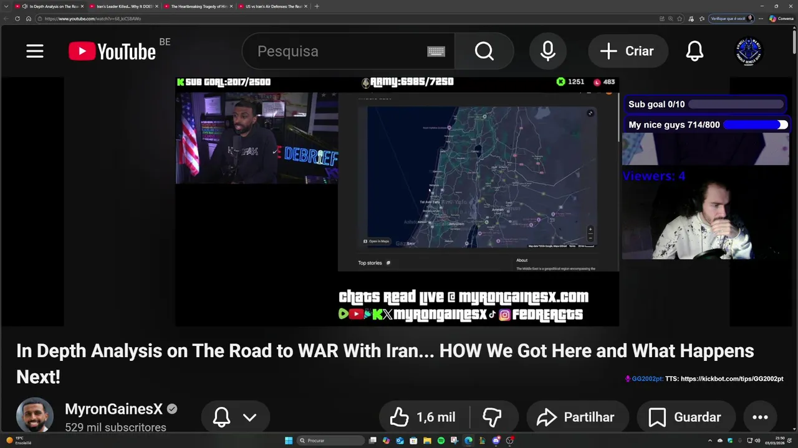Reload the page with refresh button
The height and width of the screenshot is (448, 798).
(17, 19)
